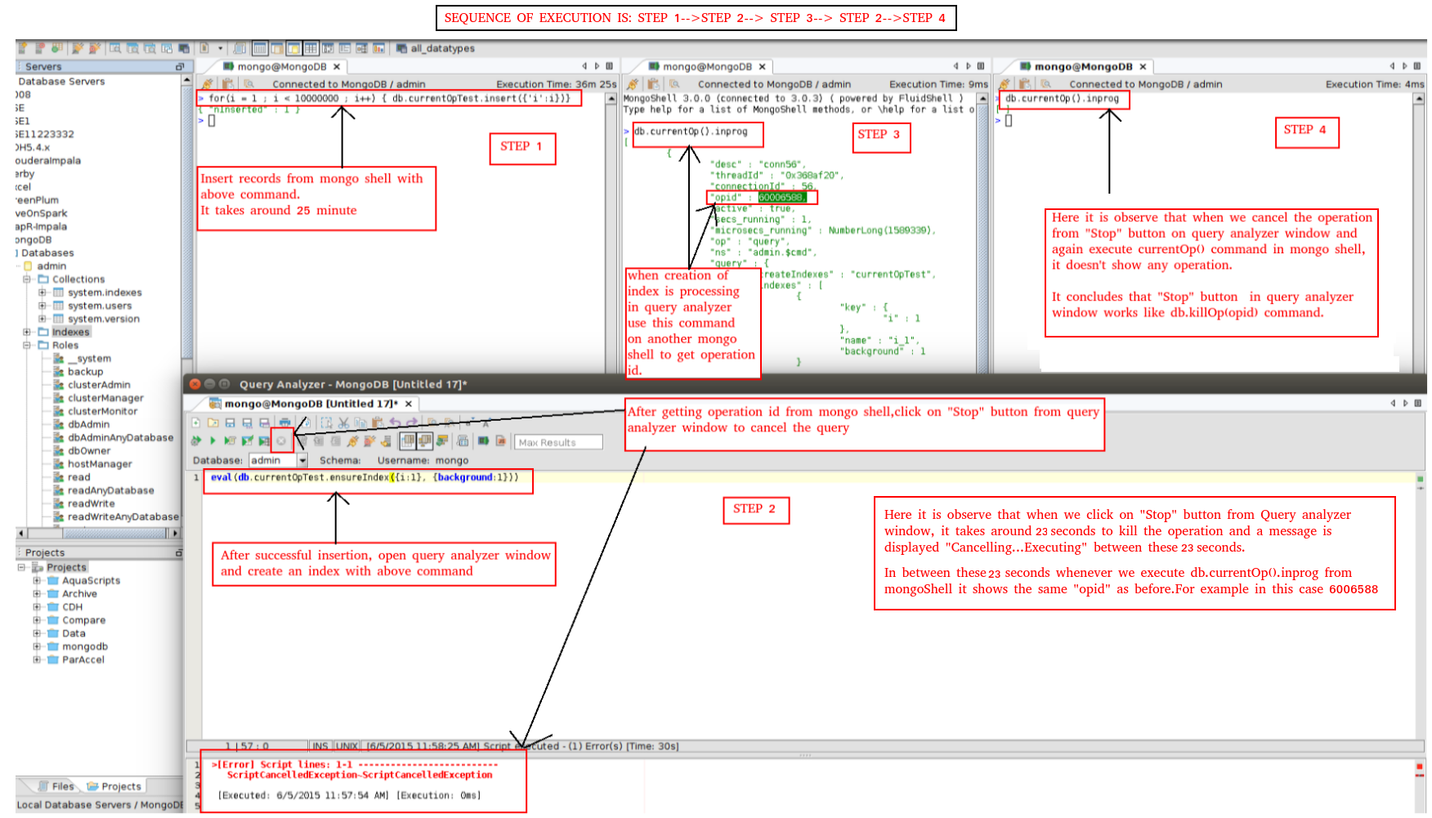Expand the mongodb project folder
The image size is (1432, 818).
click(37, 646)
